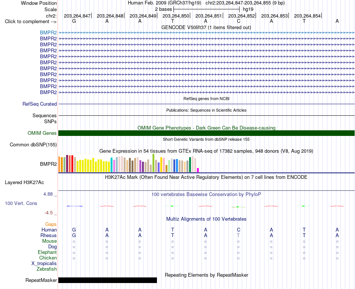Click the Dog alignment row label
Viewport: 355px width, 289px height.
tap(52, 247)
